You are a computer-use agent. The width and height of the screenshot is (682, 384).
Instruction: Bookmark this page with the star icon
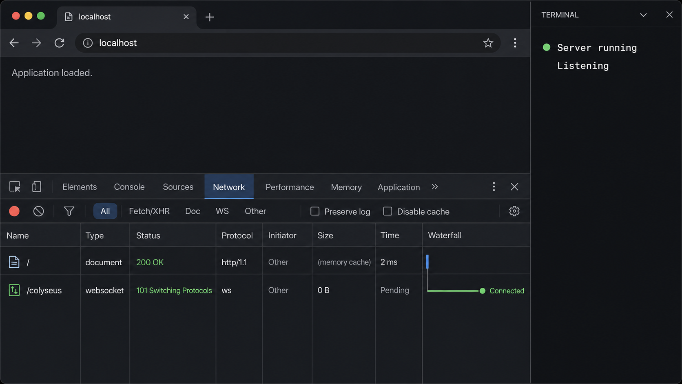pos(488,43)
